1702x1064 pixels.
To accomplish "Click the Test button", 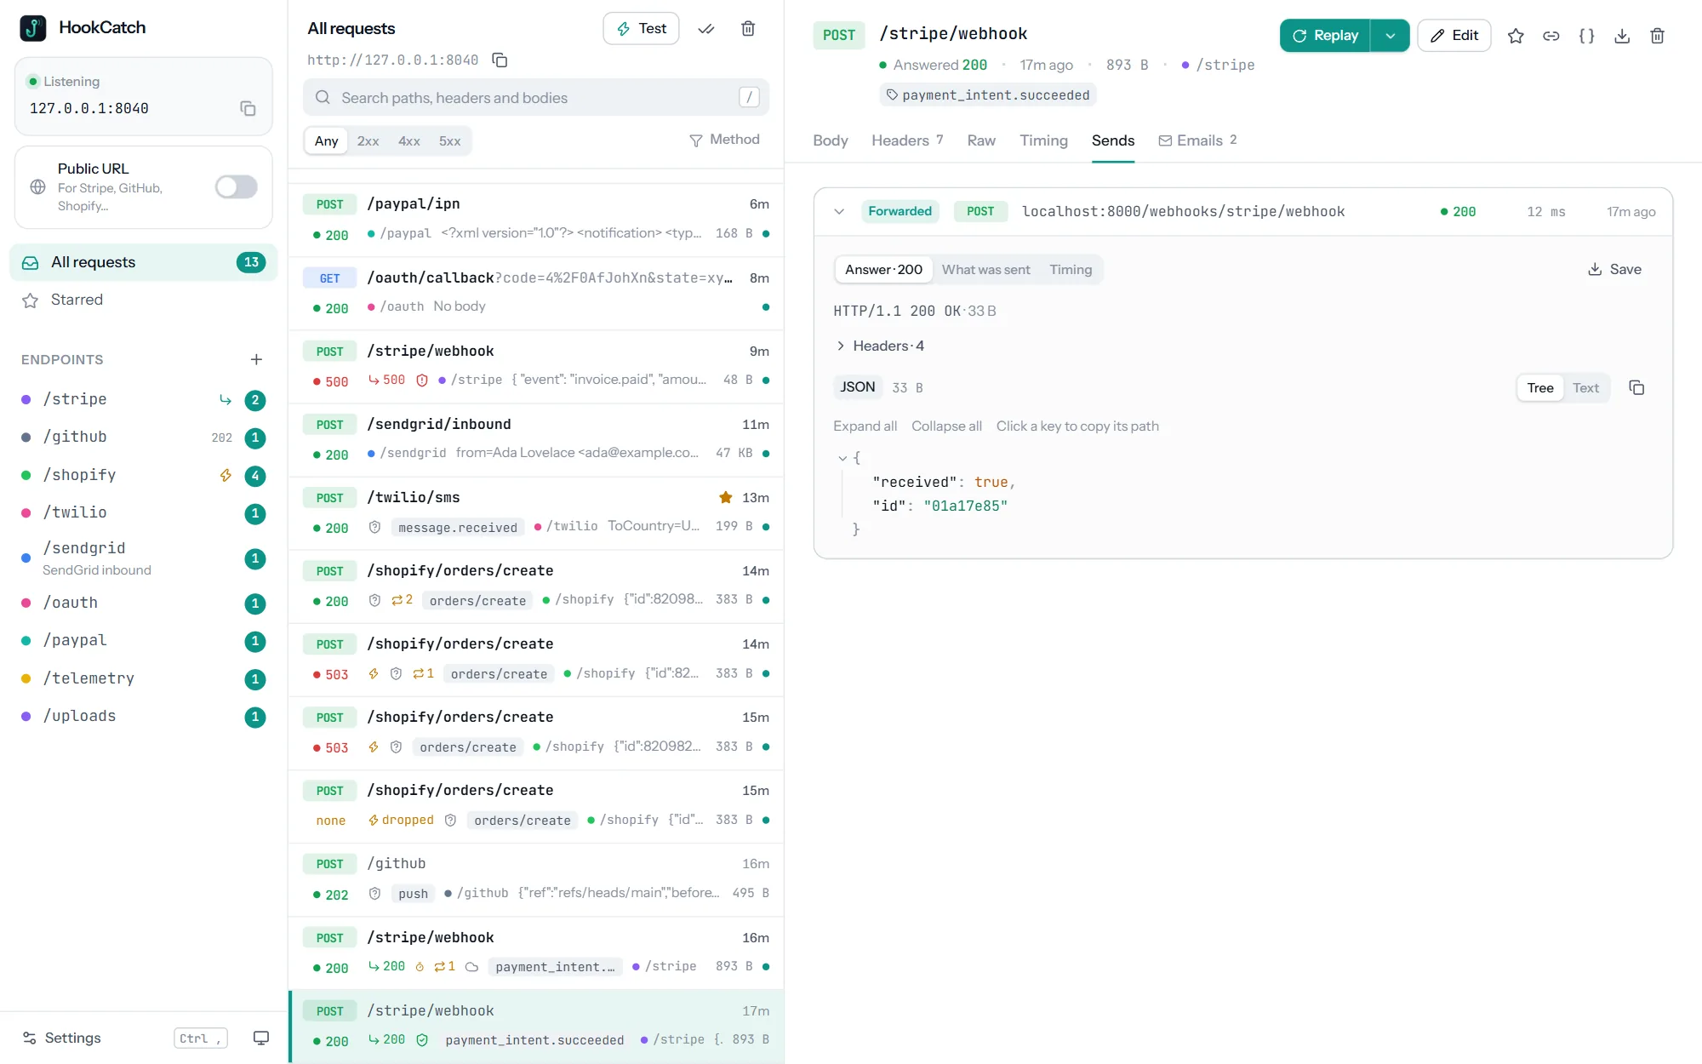I will (641, 28).
